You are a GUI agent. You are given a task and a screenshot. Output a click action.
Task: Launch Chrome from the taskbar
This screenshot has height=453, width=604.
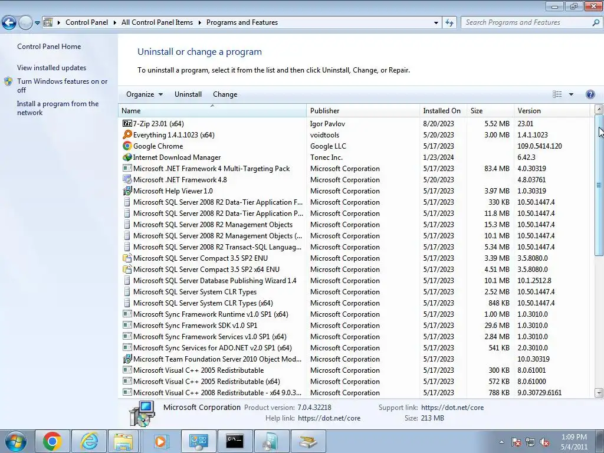pyautogui.click(x=52, y=441)
